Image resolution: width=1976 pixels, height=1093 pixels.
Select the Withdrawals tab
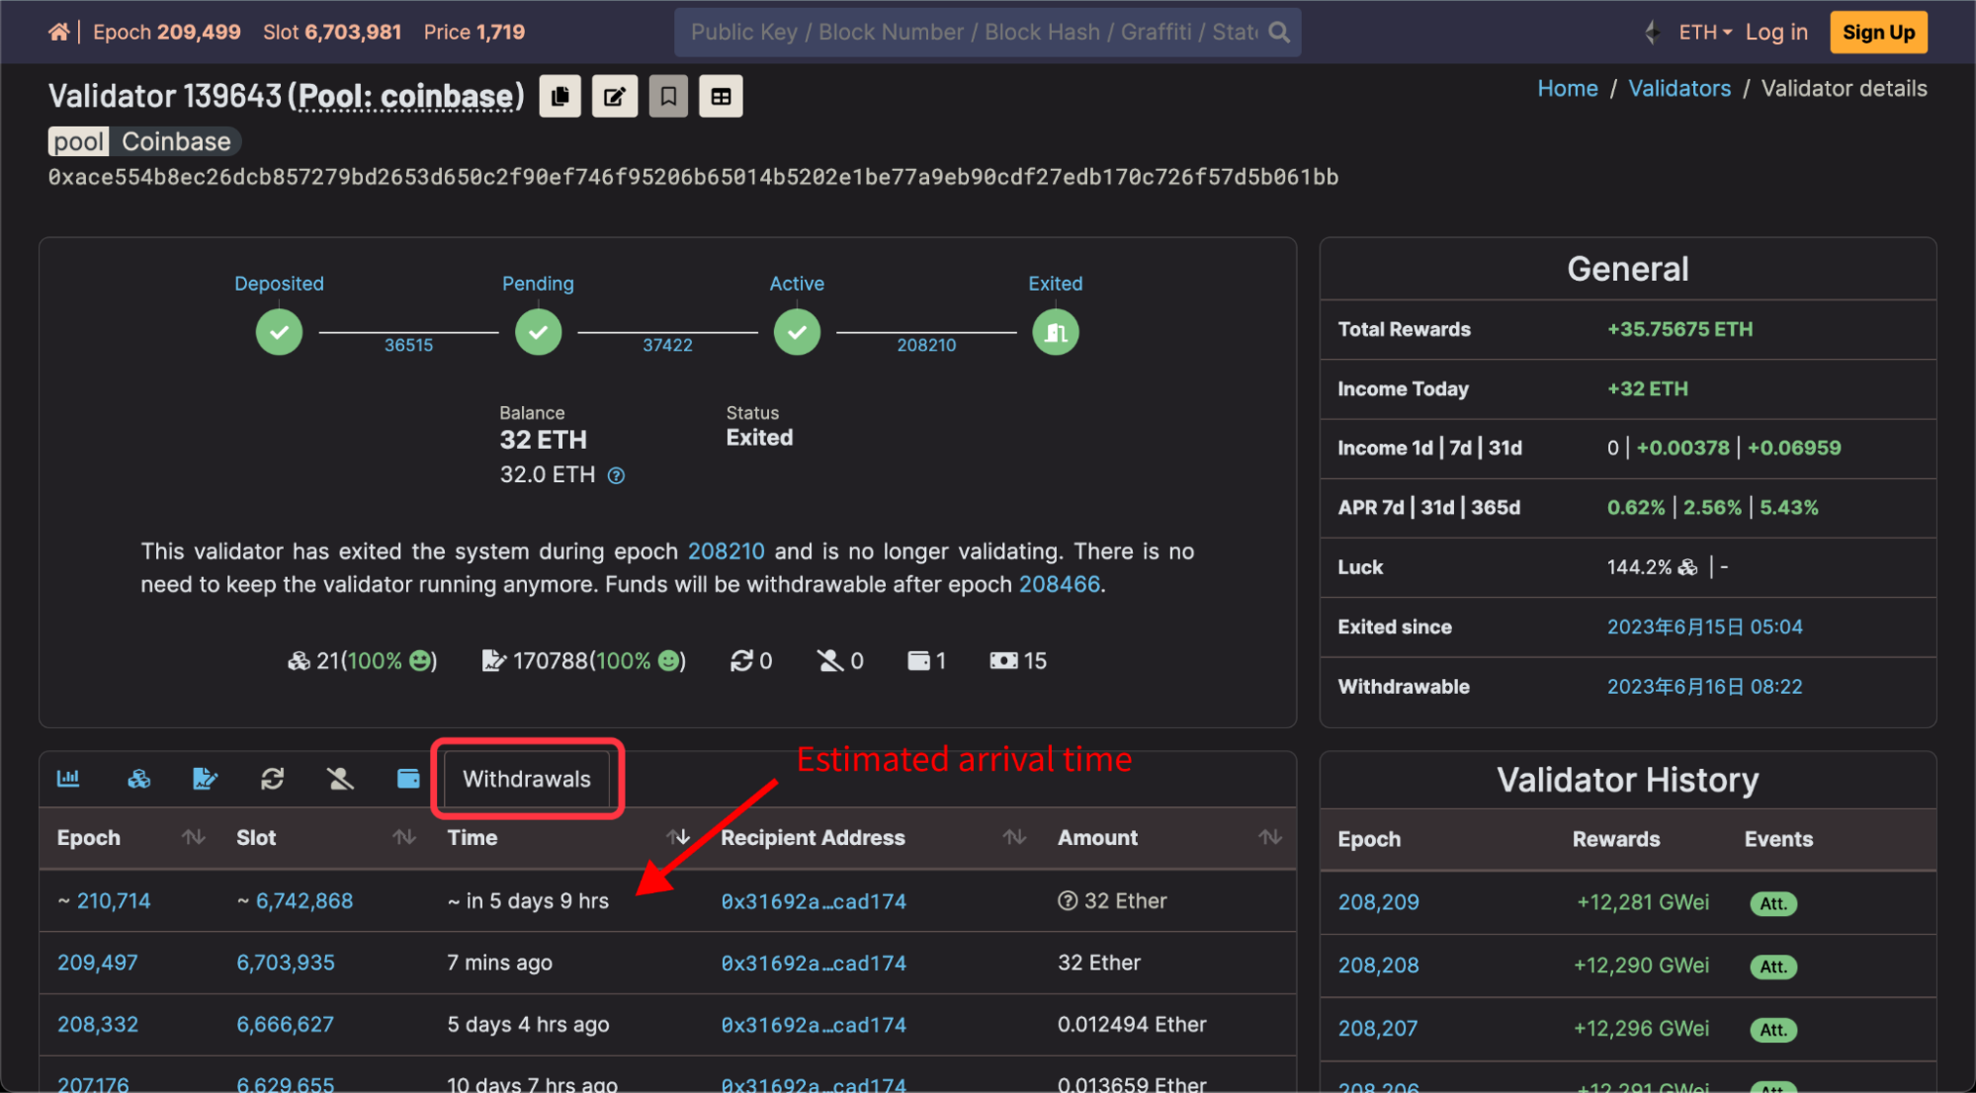(x=527, y=779)
